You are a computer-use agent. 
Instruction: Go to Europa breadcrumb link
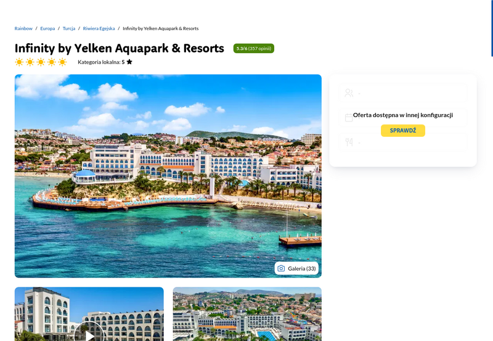coord(47,28)
